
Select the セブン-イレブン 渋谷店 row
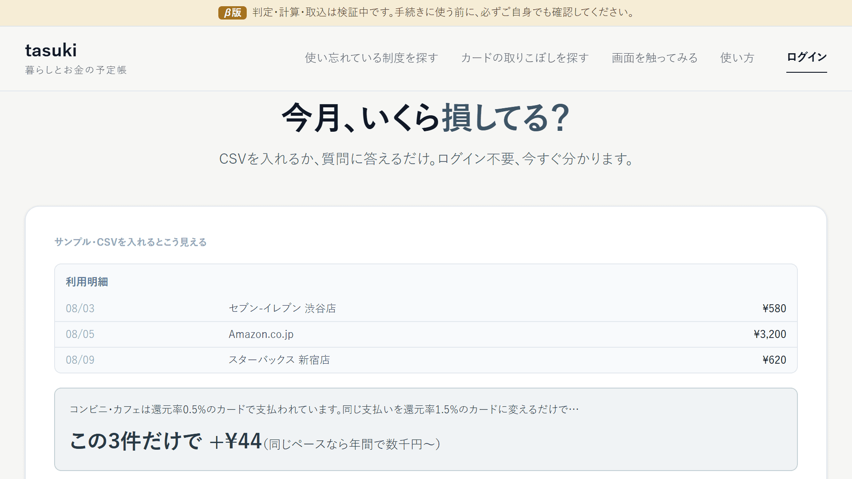426,309
